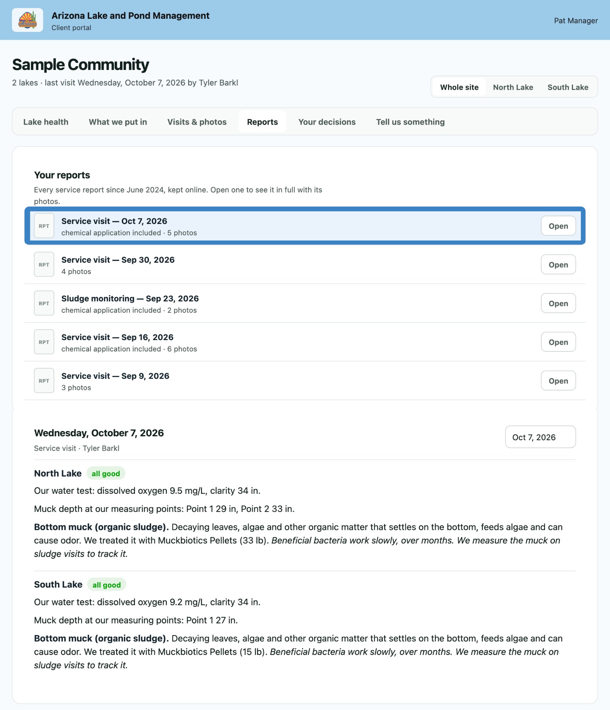Click the South Lake 'all good' badge
The height and width of the screenshot is (710, 610).
coord(107,585)
